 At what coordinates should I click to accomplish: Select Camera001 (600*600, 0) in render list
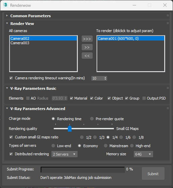[x=131, y=38]
